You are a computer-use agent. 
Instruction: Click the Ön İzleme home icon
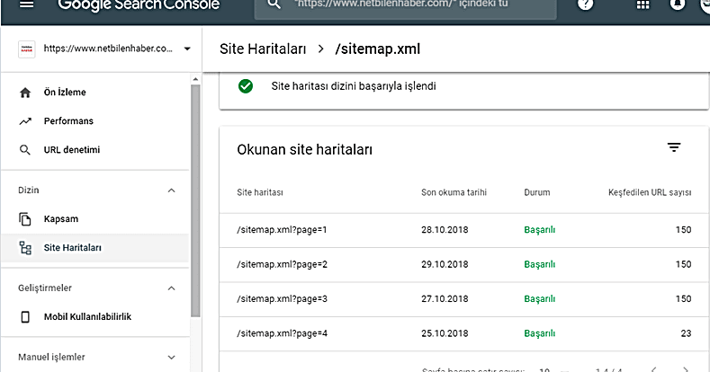click(25, 93)
